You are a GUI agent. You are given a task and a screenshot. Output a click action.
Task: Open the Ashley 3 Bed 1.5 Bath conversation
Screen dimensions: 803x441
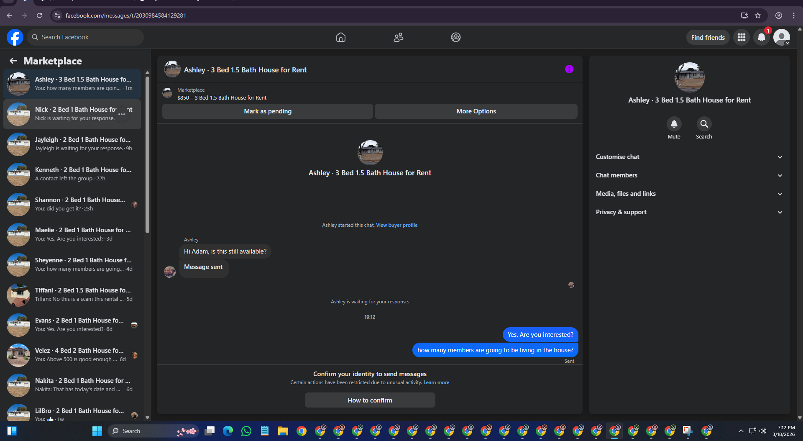point(72,84)
